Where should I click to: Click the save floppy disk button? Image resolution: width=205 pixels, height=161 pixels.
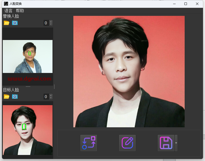pyautogui.click(x=166, y=143)
